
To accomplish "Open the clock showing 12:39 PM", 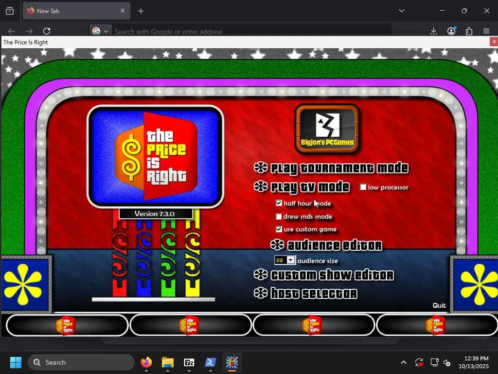I will pos(473,362).
